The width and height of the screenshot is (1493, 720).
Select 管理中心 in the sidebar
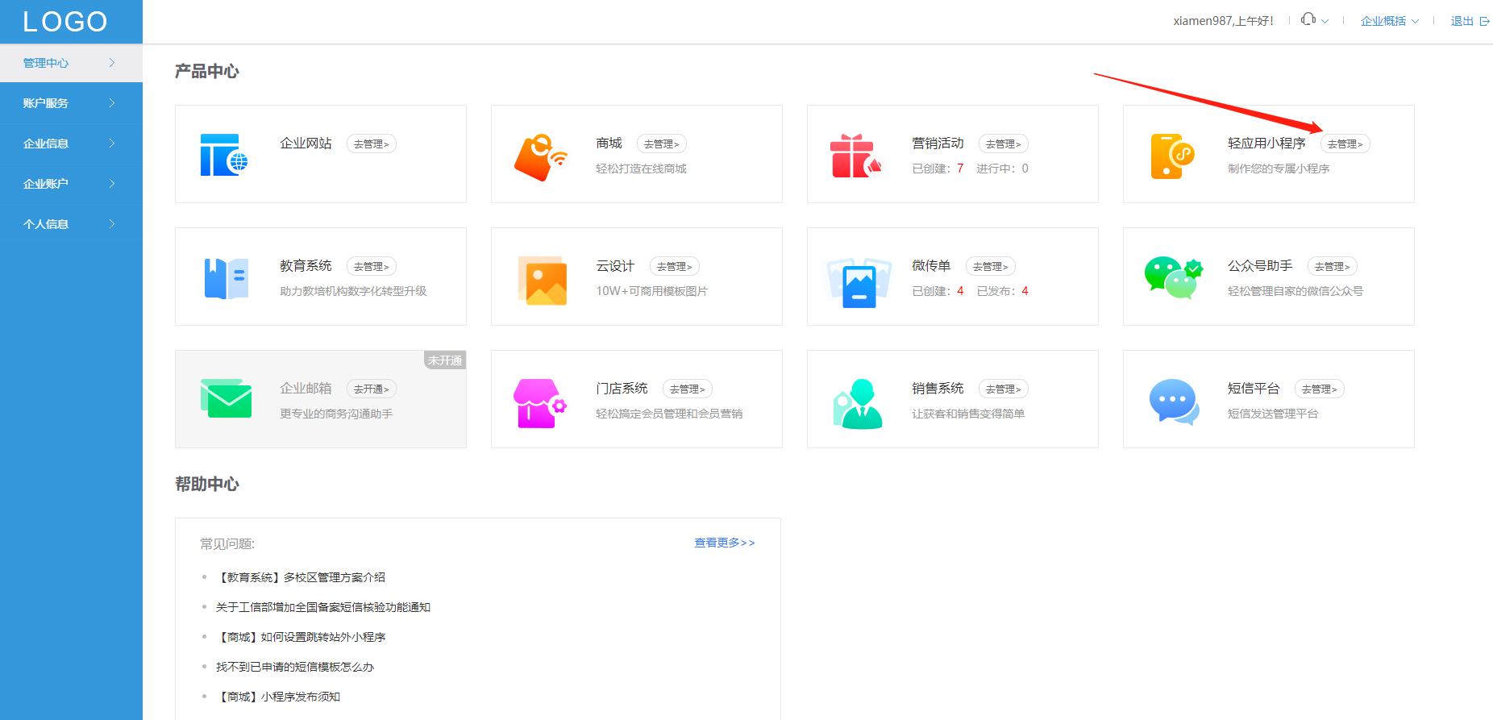[x=69, y=63]
